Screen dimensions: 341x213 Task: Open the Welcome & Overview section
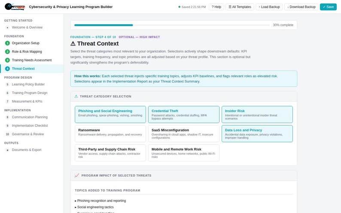click(x=32, y=27)
